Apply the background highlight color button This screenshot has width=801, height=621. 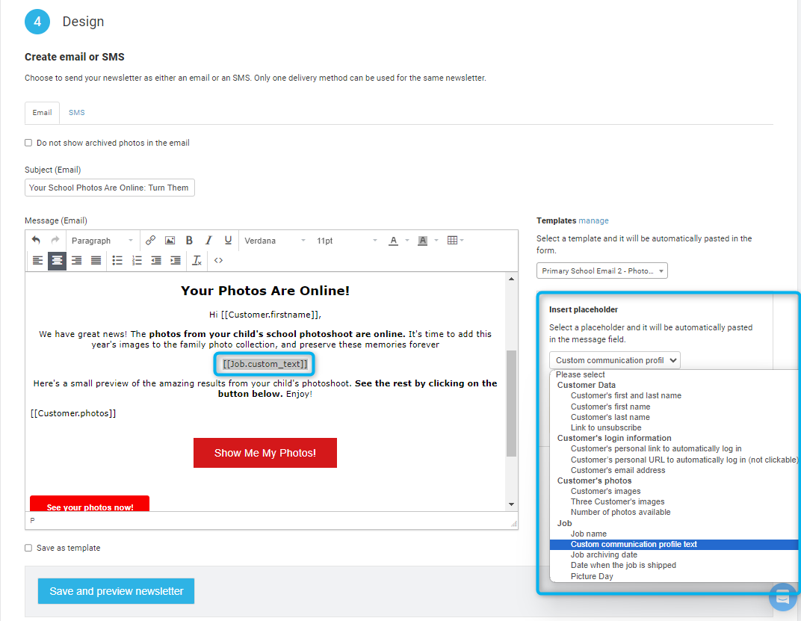tap(422, 240)
